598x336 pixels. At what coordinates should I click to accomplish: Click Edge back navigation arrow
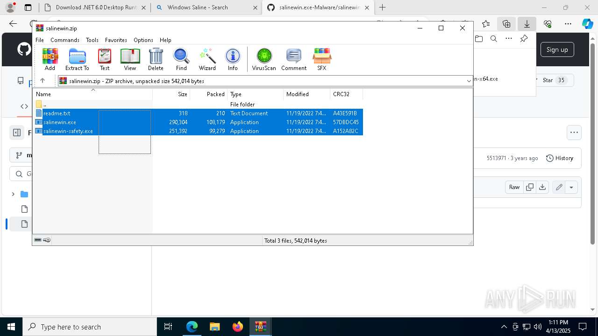tap(13, 24)
